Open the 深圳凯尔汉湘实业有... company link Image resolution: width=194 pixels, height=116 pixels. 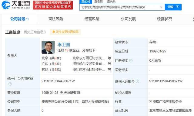(89, 64)
